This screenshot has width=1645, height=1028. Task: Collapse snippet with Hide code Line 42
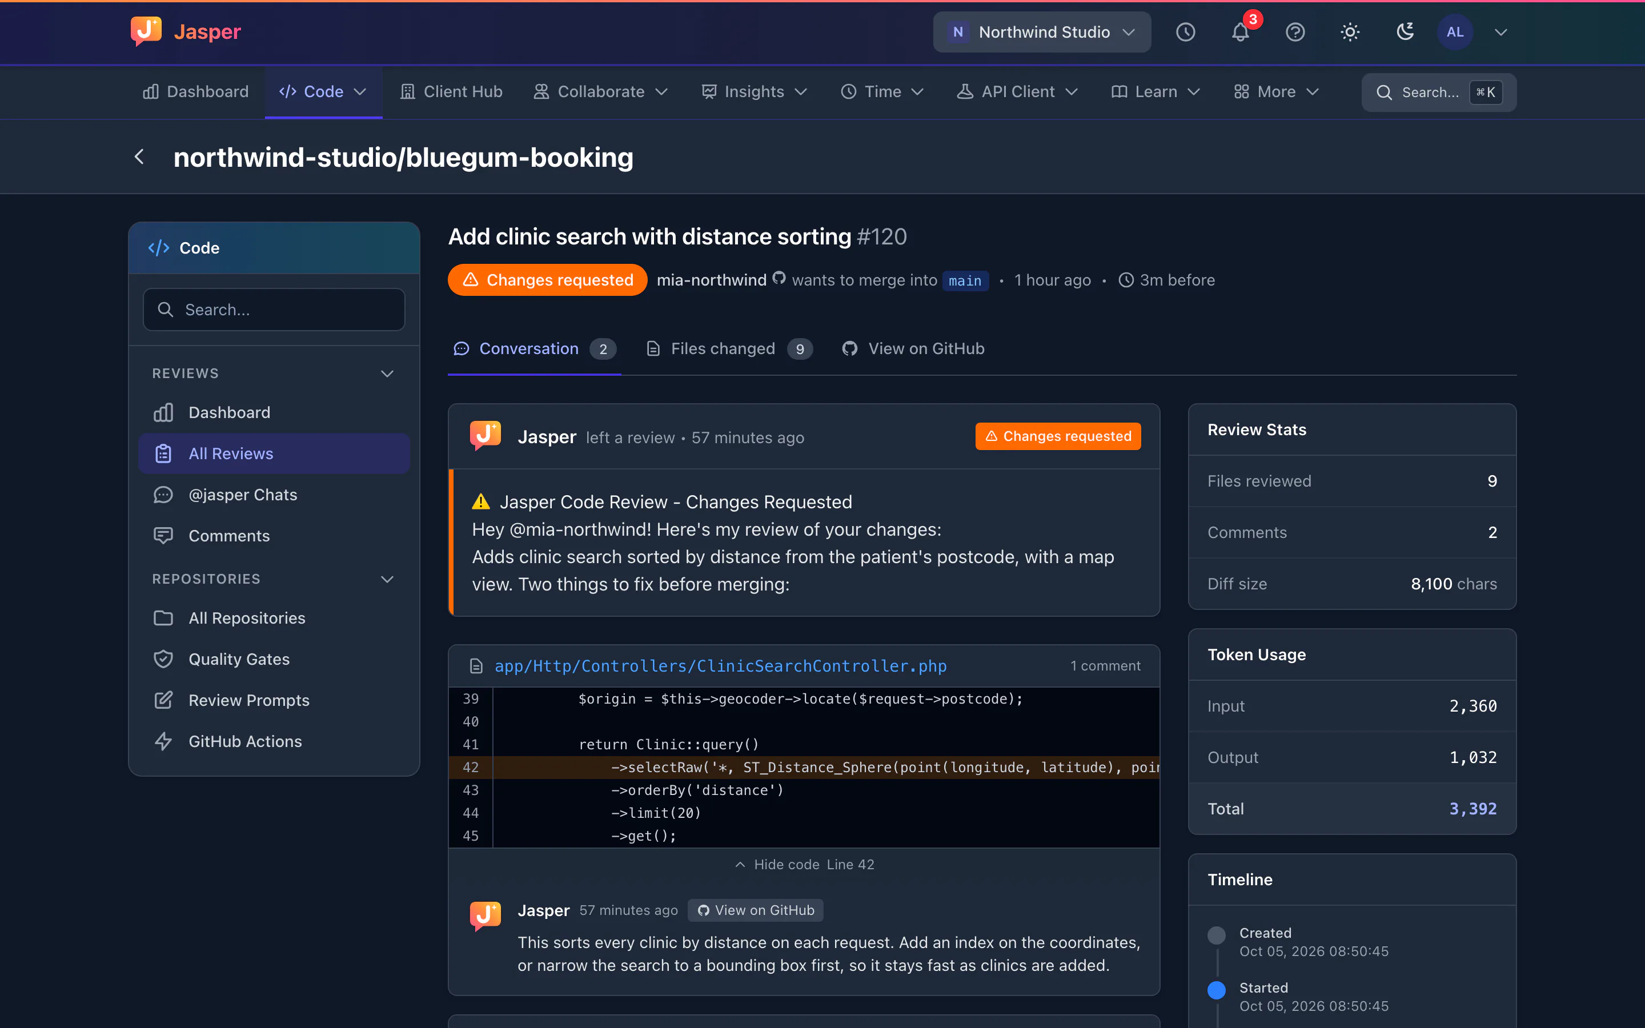804,864
